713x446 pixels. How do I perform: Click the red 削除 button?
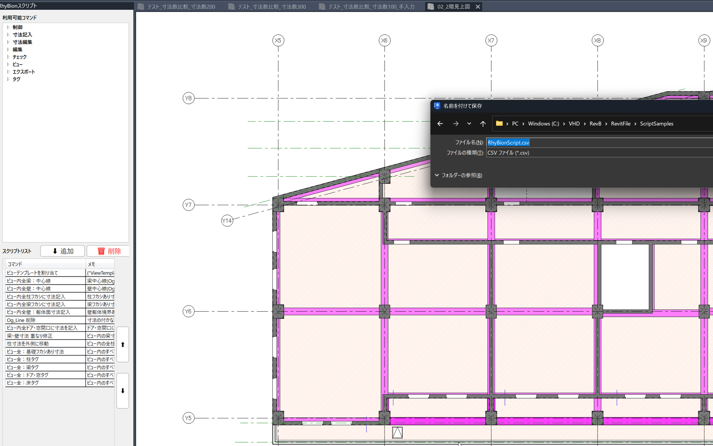coord(108,251)
